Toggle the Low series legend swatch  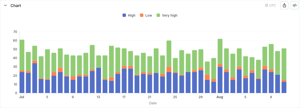point(142,15)
